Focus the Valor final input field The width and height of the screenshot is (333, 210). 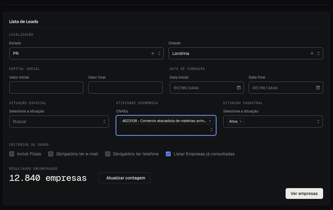click(125, 88)
